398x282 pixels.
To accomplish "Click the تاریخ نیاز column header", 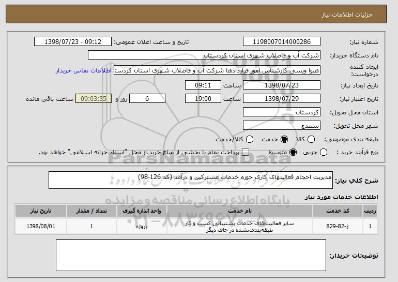I will [x=41, y=211].
